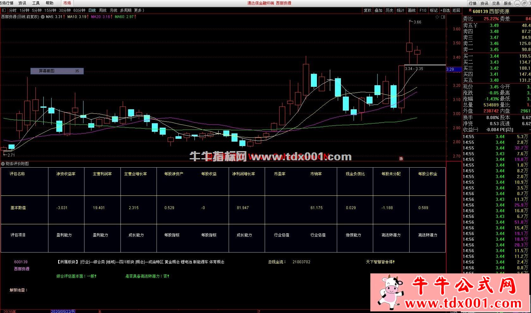Click the 偿债能力 evaluation cell
The width and height of the screenshot is (531, 313).
click(x=354, y=235)
